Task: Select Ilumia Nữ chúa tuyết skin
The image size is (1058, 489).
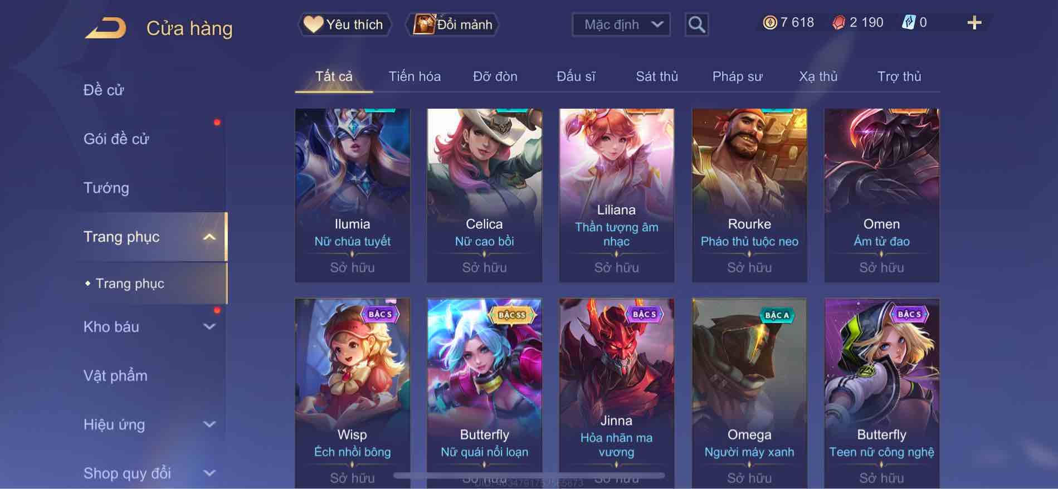Action: [x=353, y=195]
